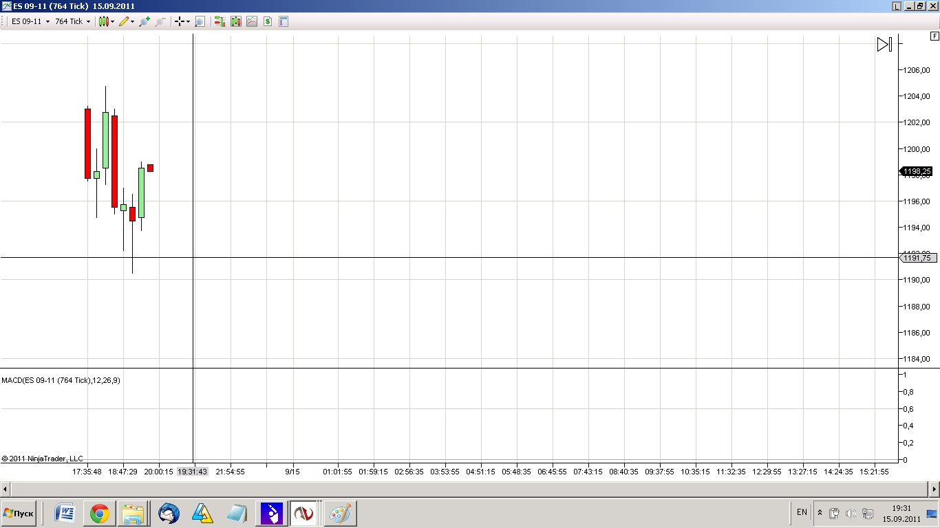
Task: Open Microsoft Word from the taskbar
Action: pyautogui.click(x=65, y=514)
